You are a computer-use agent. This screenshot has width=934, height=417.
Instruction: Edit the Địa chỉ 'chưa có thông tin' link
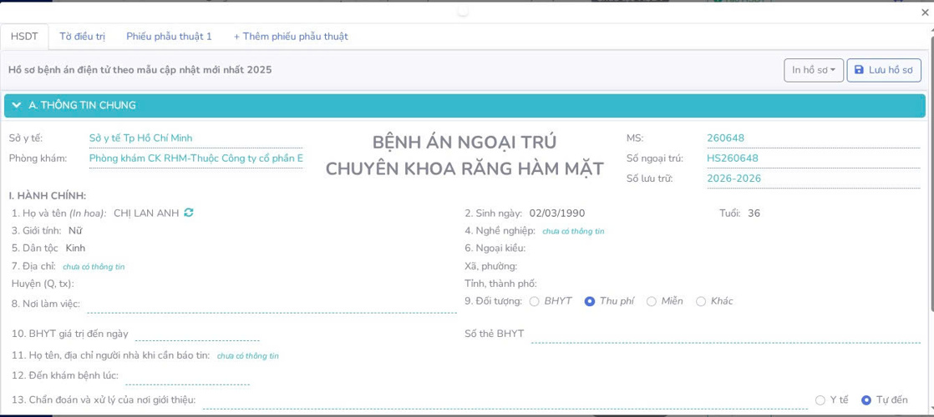[x=94, y=267]
